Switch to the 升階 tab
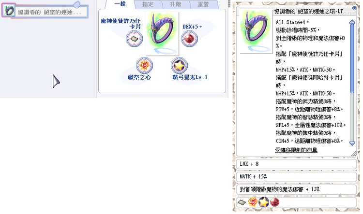 [x=176, y=4]
